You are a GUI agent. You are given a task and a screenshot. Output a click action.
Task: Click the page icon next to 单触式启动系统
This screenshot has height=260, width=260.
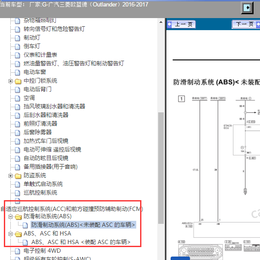18,184
